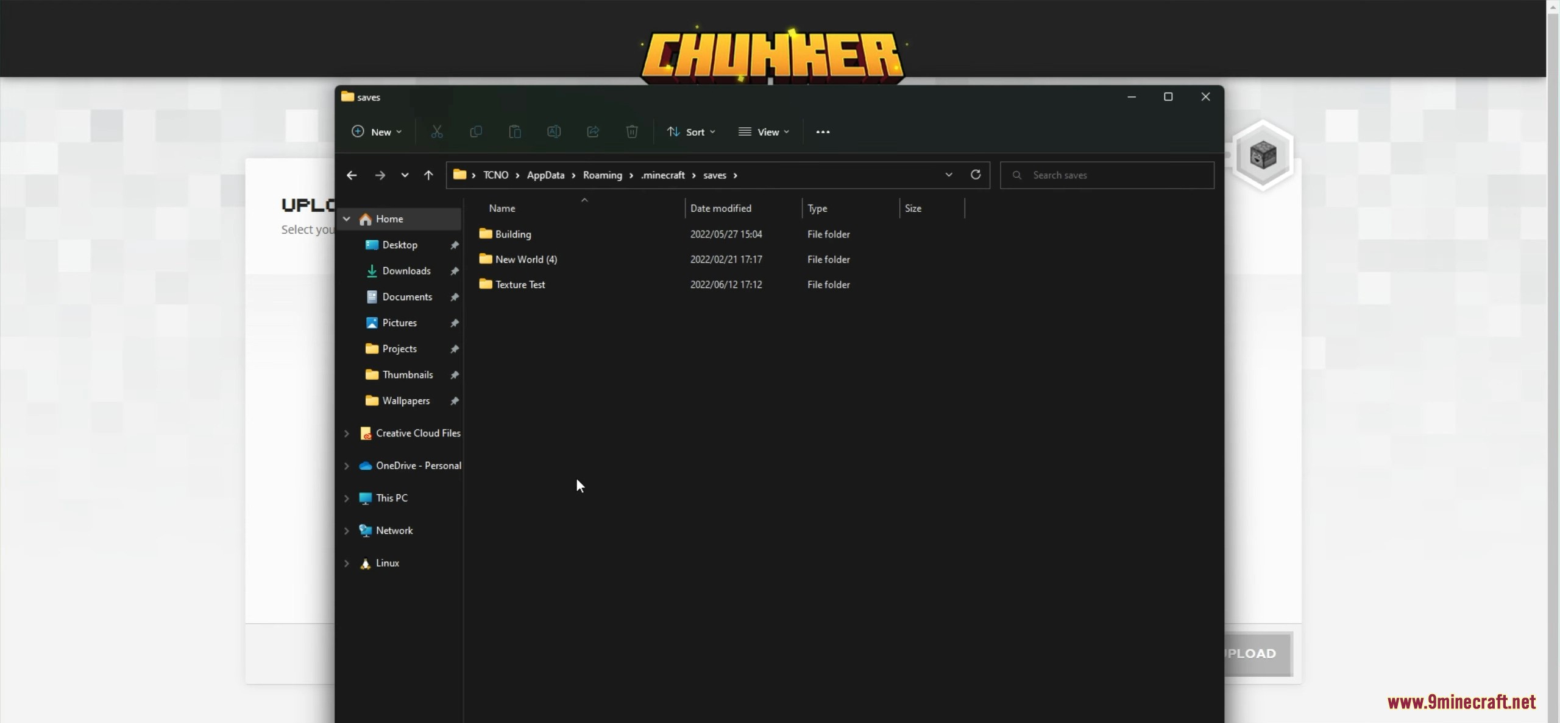The image size is (1560, 723).
Task: Click Roaming in the breadcrumb path
Action: point(603,175)
